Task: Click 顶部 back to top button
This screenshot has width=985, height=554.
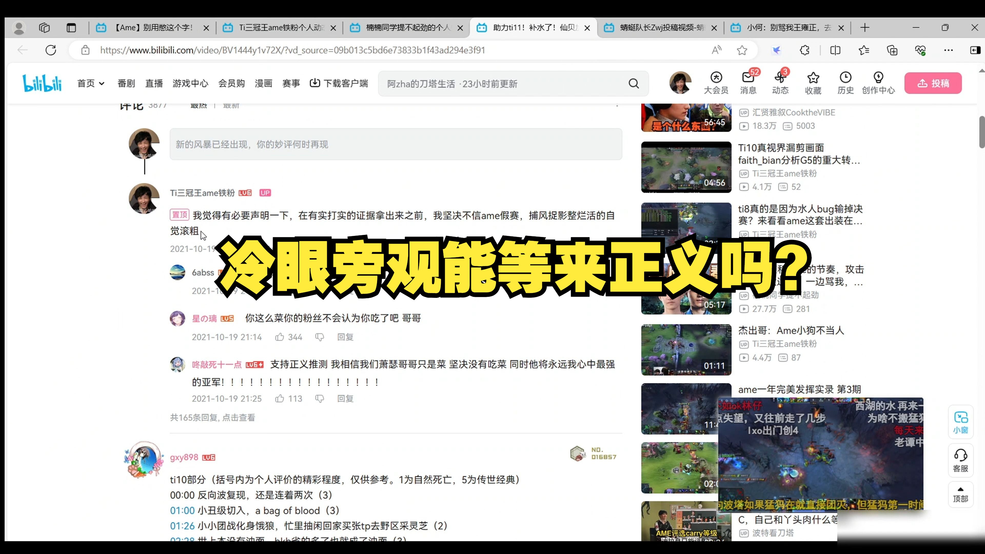Action: pyautogui.click(x=960, y=495)
